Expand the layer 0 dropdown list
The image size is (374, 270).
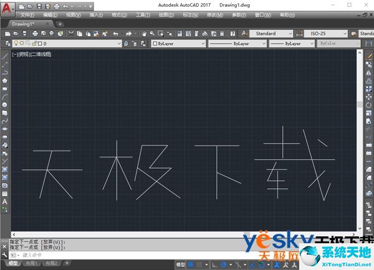tap(119, 44)
